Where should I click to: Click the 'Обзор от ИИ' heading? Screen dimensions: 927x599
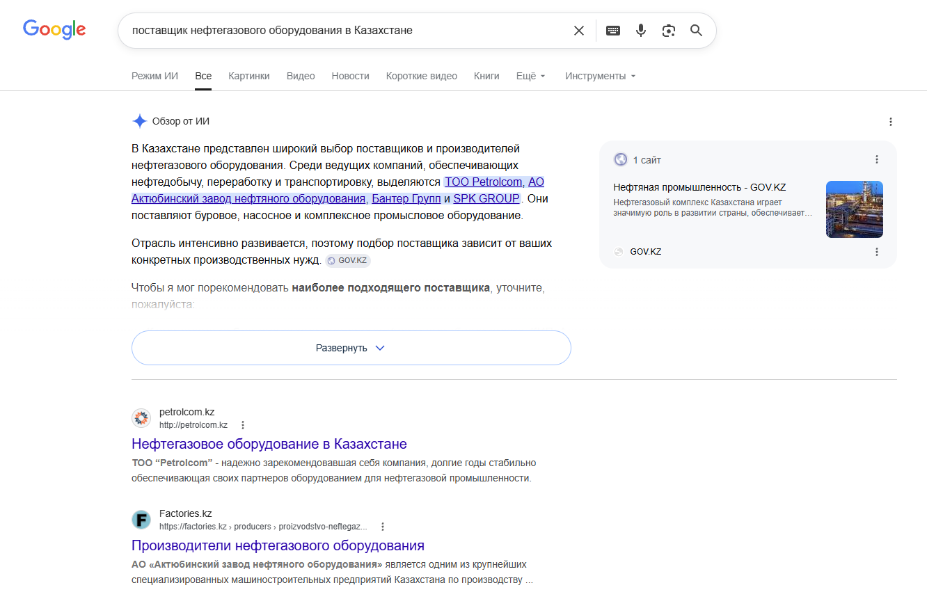click(181, 121)
